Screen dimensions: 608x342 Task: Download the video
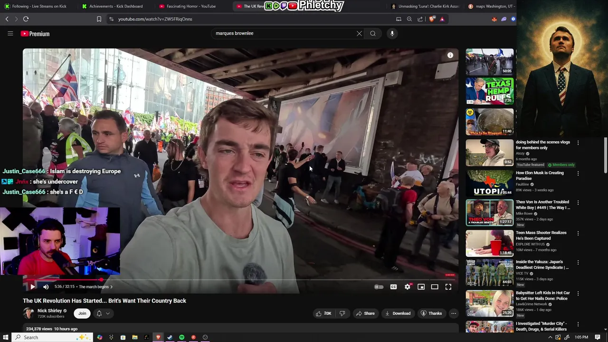[398, 313]
